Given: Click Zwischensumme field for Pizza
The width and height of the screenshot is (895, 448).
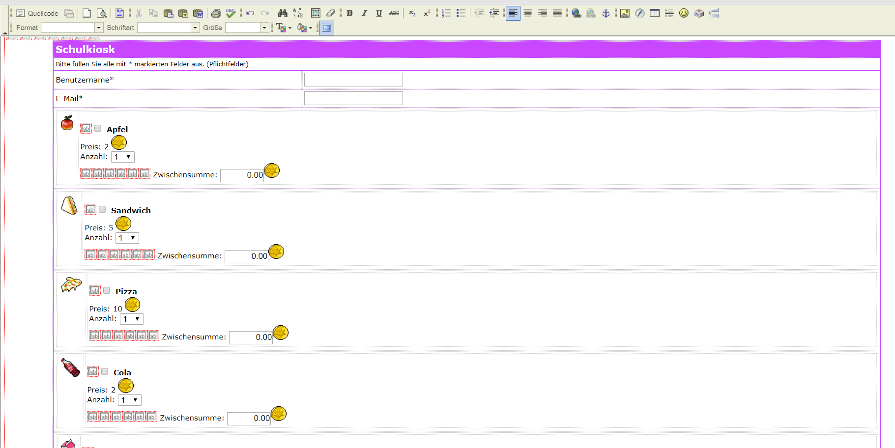Looking at the screenshot, I should tap(251, 337).
